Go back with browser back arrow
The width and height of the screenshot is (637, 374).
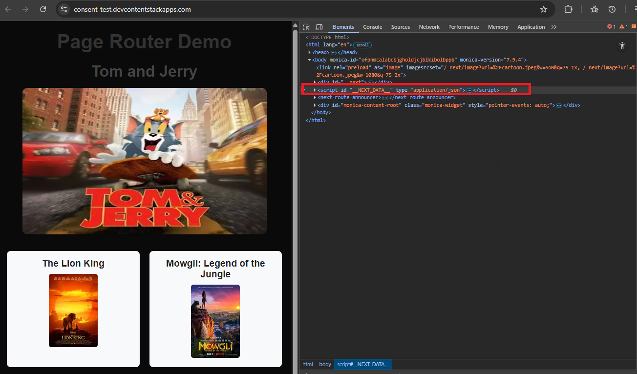[x=8, y=9]
